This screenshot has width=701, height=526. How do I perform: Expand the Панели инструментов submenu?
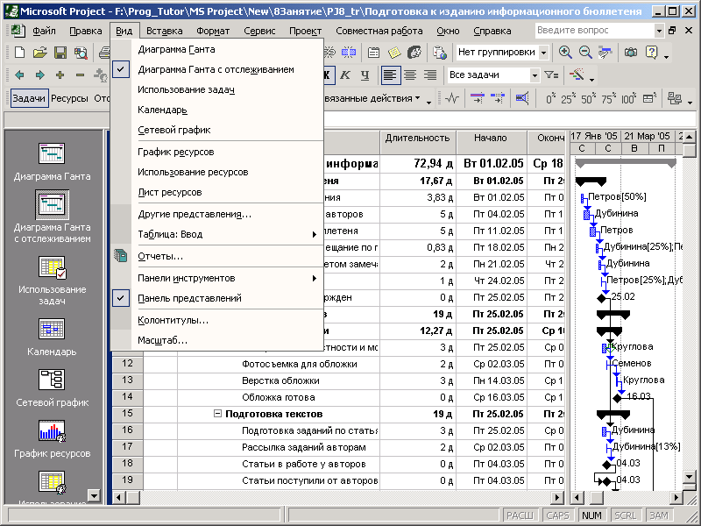point(216,278)
